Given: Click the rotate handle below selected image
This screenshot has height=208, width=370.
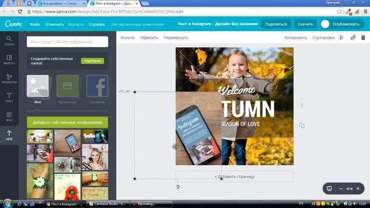Looking at the screenshot, I should pos(177,187).
